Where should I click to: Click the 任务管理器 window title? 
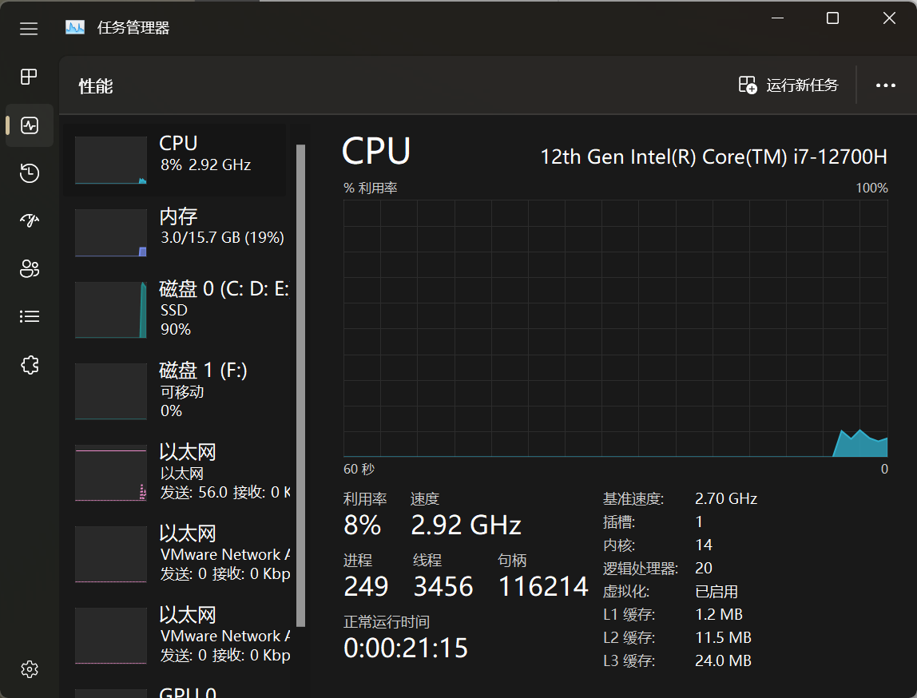(133, 27)
